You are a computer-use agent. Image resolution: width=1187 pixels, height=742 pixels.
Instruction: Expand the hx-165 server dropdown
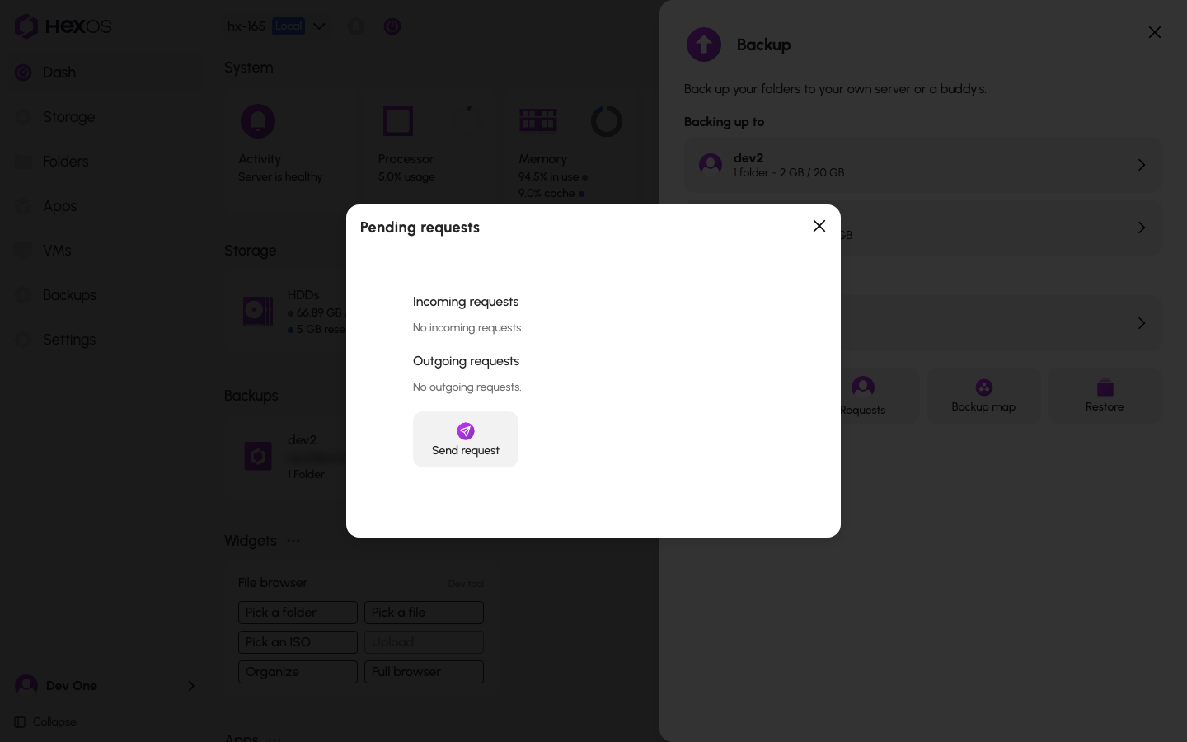point(319,26)
